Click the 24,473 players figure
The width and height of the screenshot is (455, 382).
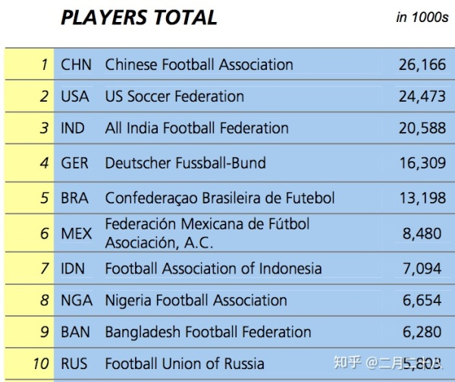click(422, 96)
